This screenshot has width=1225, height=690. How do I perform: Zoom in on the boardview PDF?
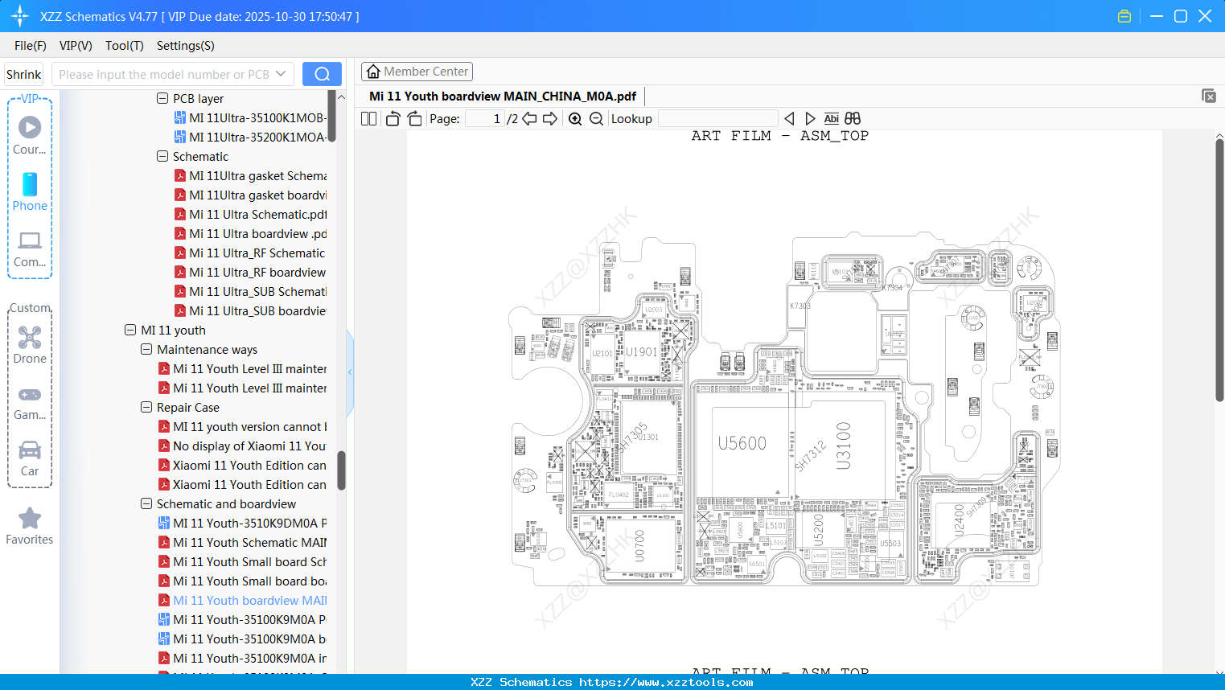pyautogui.click(x=575, y=118)
